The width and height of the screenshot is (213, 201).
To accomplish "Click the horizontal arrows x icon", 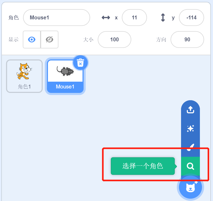I will coord(106,18).
